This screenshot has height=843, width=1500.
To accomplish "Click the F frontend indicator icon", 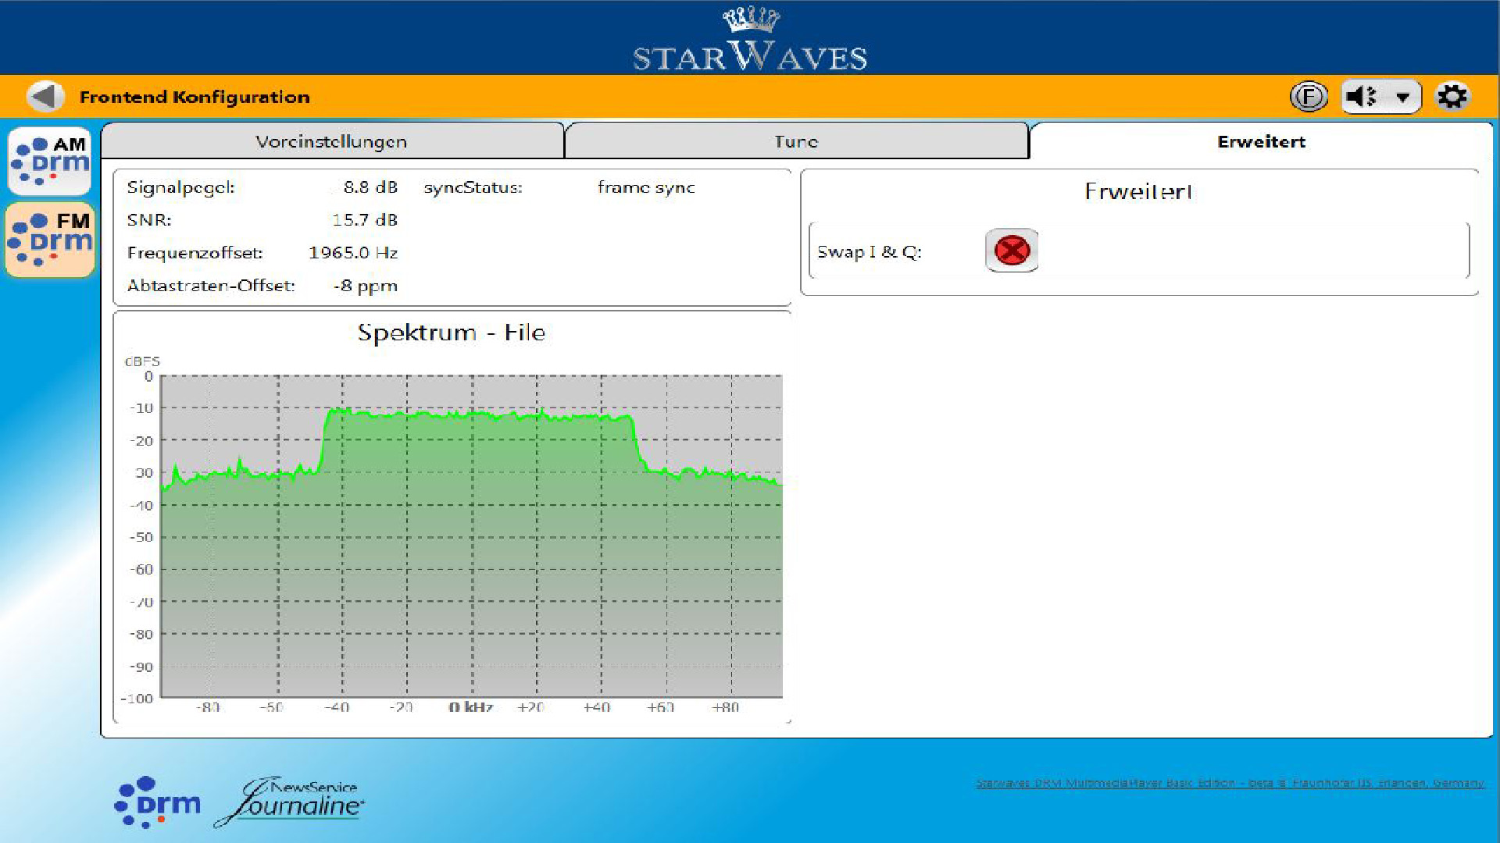I will pyautogui.click(x=1308, y=96).
